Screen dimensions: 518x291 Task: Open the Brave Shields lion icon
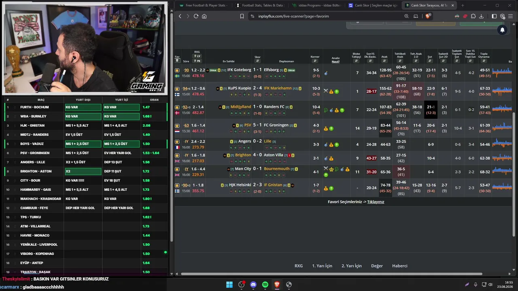pos(428,16)
